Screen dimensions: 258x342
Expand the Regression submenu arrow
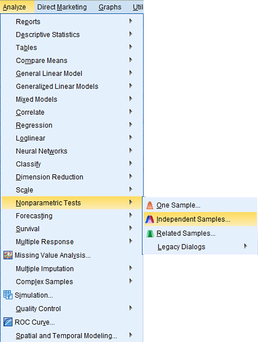point(131,125)
